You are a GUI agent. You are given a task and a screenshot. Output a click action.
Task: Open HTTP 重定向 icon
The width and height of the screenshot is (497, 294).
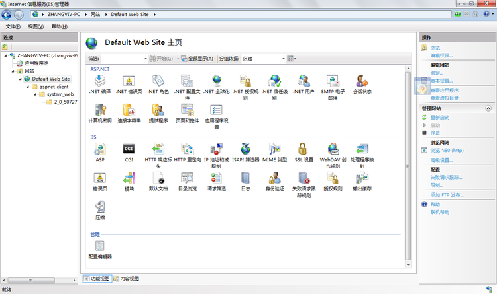point(188,149)
